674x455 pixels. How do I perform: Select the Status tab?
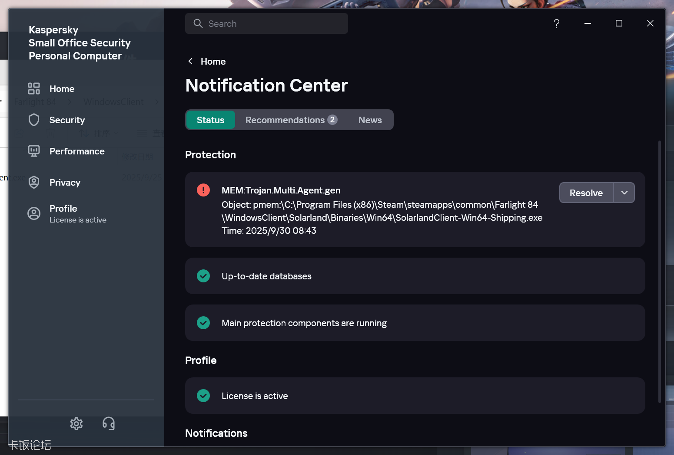[x=211, y=120]
